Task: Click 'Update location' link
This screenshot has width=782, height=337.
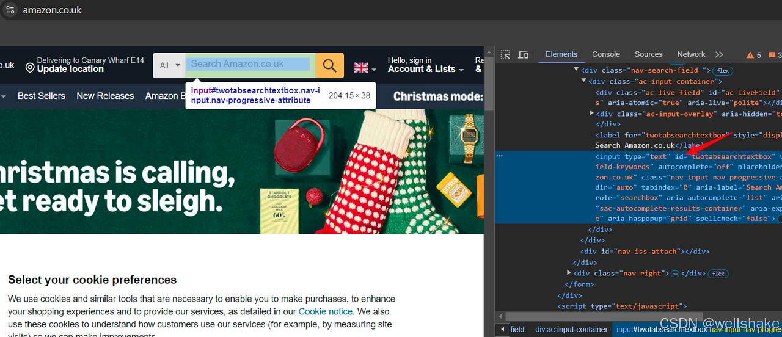Action: 70,70
